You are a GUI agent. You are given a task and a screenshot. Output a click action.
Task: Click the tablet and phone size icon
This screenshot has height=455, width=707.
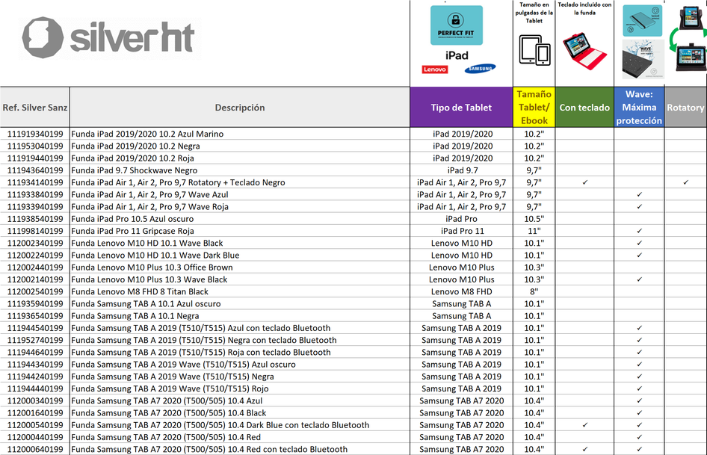coord(534,50)
